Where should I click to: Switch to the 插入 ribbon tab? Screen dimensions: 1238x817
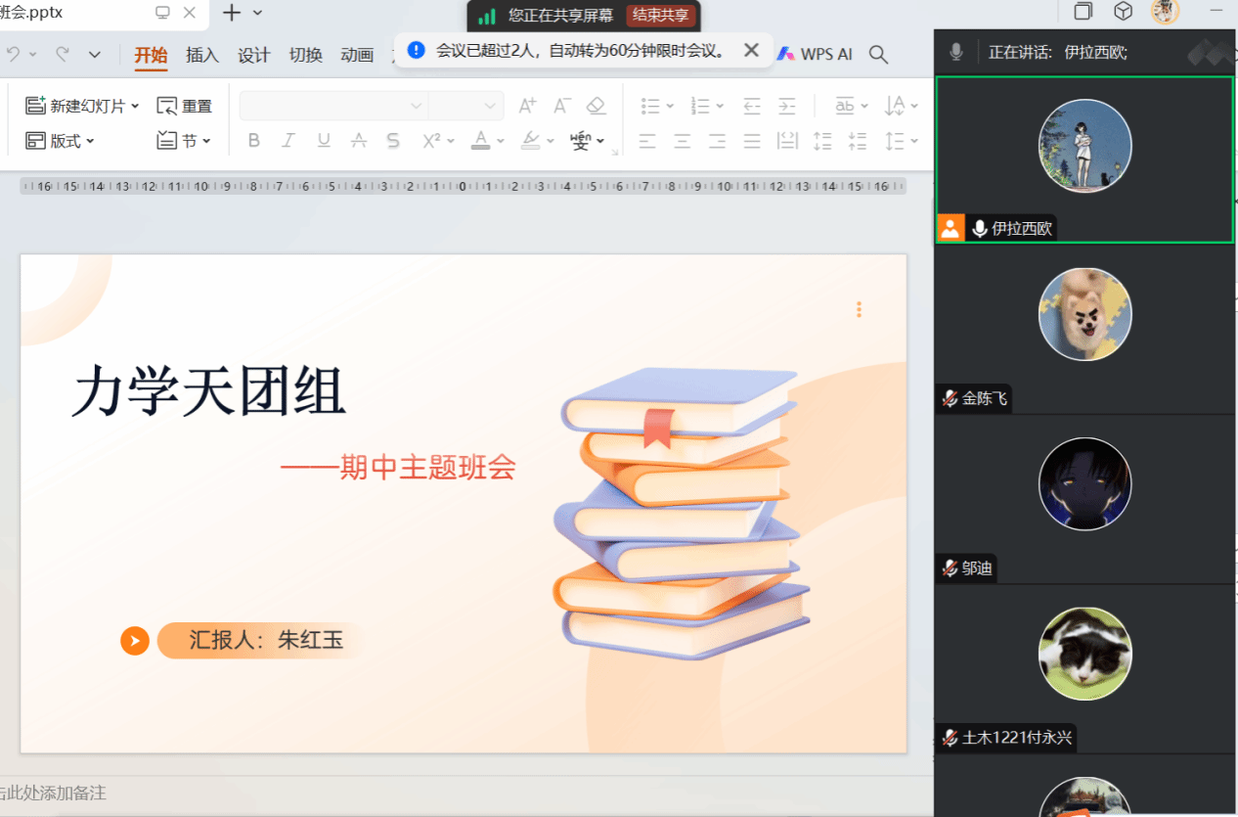202,55
